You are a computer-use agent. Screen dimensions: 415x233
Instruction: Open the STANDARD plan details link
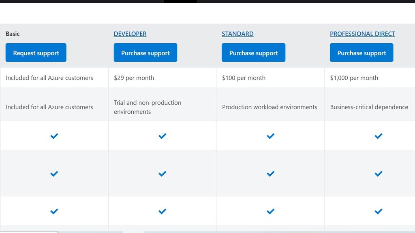pos(237,34)
